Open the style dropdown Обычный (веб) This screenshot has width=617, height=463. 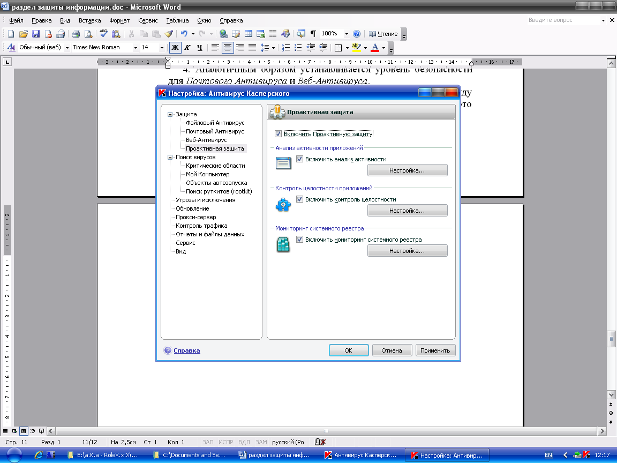(67, 48)
